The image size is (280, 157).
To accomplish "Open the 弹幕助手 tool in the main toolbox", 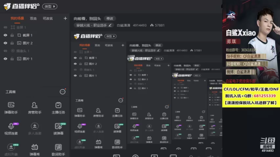I will coord(11,108).
